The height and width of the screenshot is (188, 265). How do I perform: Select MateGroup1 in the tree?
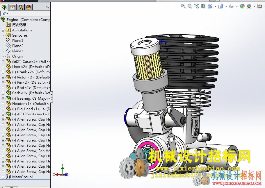[20, 177]
